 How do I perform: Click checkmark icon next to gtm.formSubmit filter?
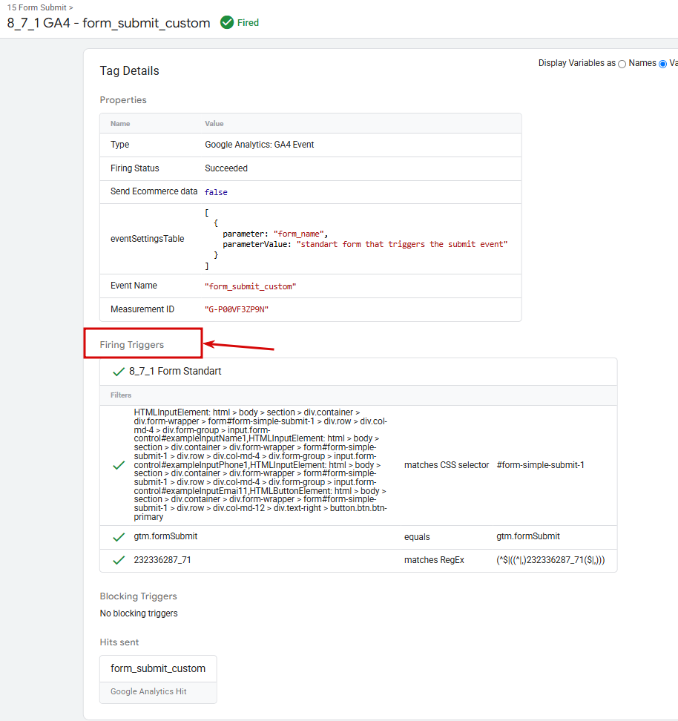tap(119, 536)
